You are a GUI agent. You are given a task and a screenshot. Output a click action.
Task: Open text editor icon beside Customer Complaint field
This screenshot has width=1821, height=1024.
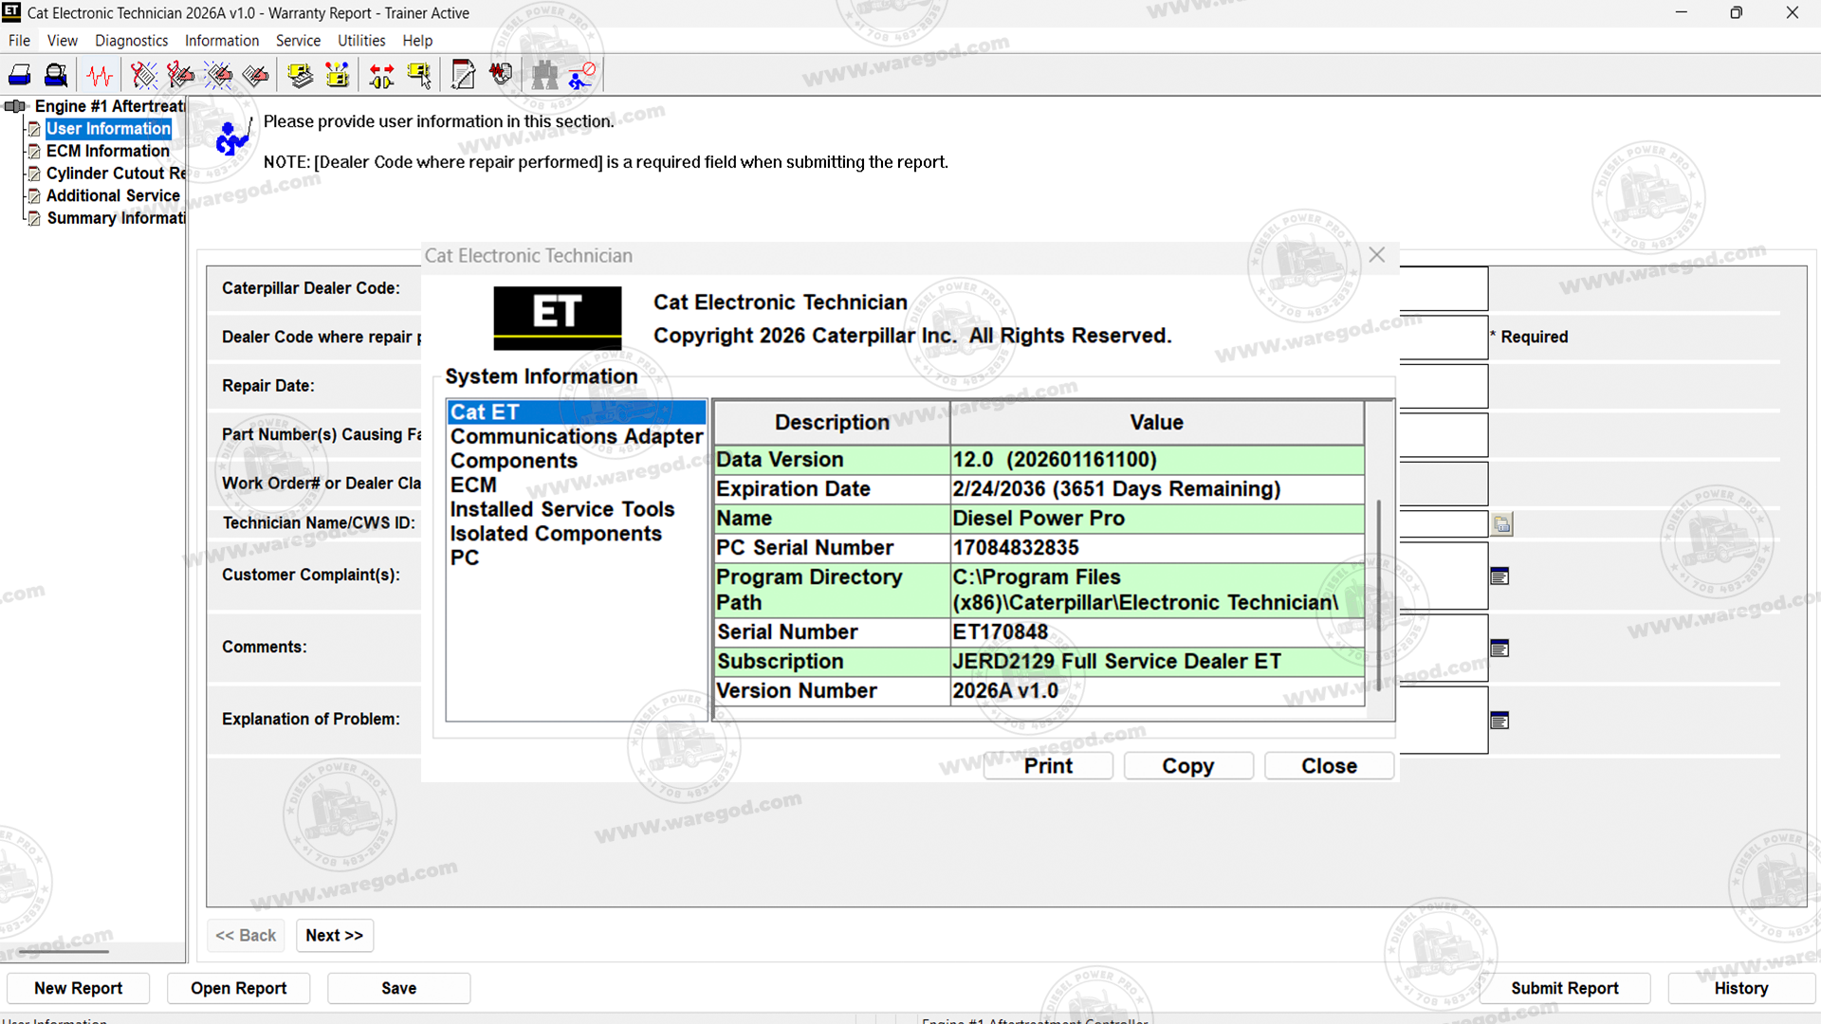click(1499, 576)
